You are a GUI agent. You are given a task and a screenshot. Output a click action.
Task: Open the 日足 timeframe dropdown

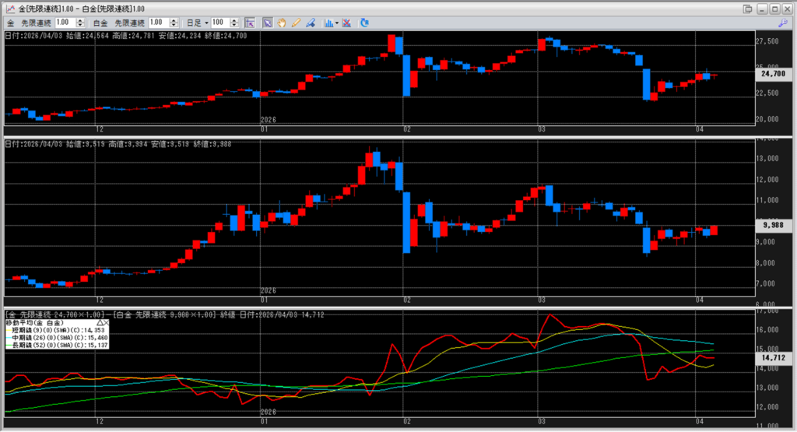198,23
